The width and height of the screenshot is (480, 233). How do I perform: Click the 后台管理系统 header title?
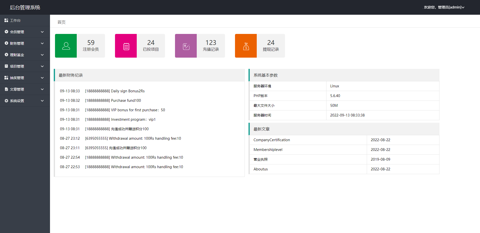(25, 7)
